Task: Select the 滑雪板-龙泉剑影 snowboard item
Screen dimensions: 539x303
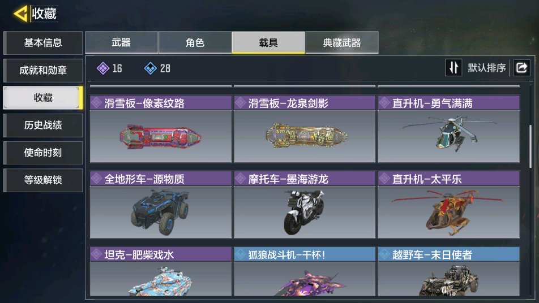Action: (x=305, y=129)
